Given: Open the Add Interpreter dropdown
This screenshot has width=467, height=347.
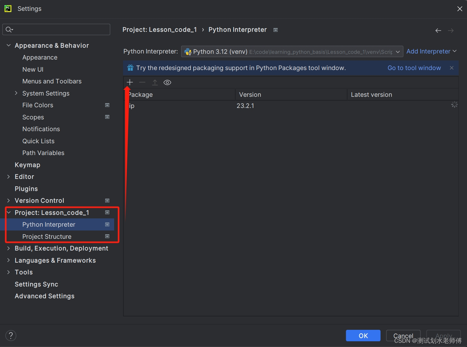Looking at the screenshot, I should pyautogui.click(x=431, y=51).
